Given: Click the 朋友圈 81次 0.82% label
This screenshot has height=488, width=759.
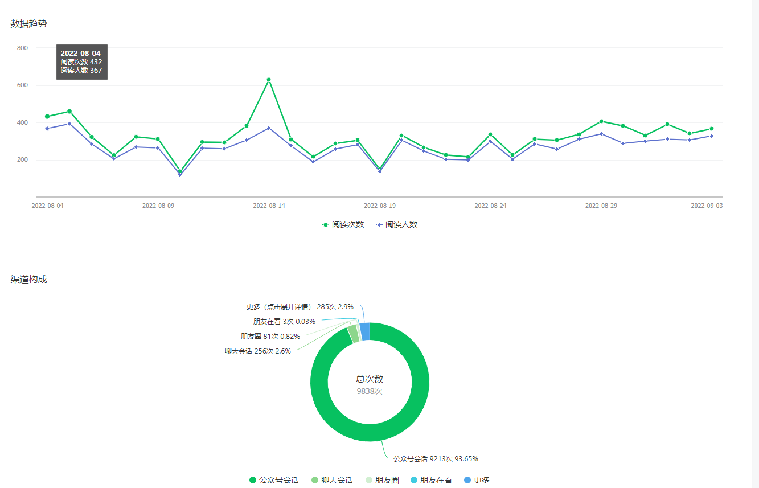Looking at the screenshot, I should pyautogui.click(x=270, y=337).
